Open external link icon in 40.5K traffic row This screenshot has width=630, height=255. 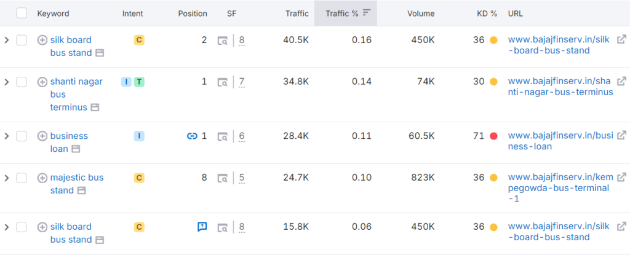coord(621,39)
